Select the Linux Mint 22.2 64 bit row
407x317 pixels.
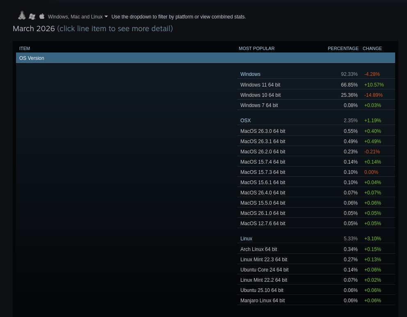316,280
